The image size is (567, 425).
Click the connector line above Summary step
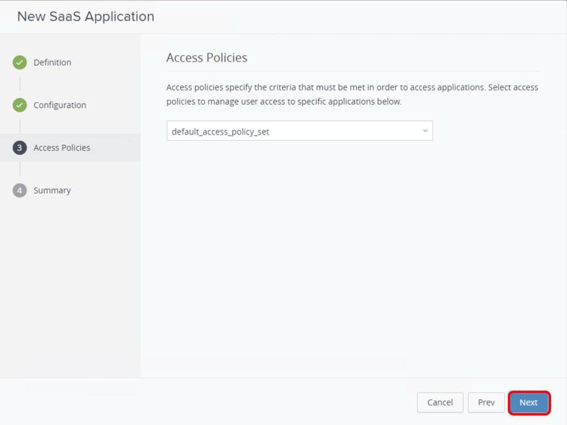[x=20, y=169]
